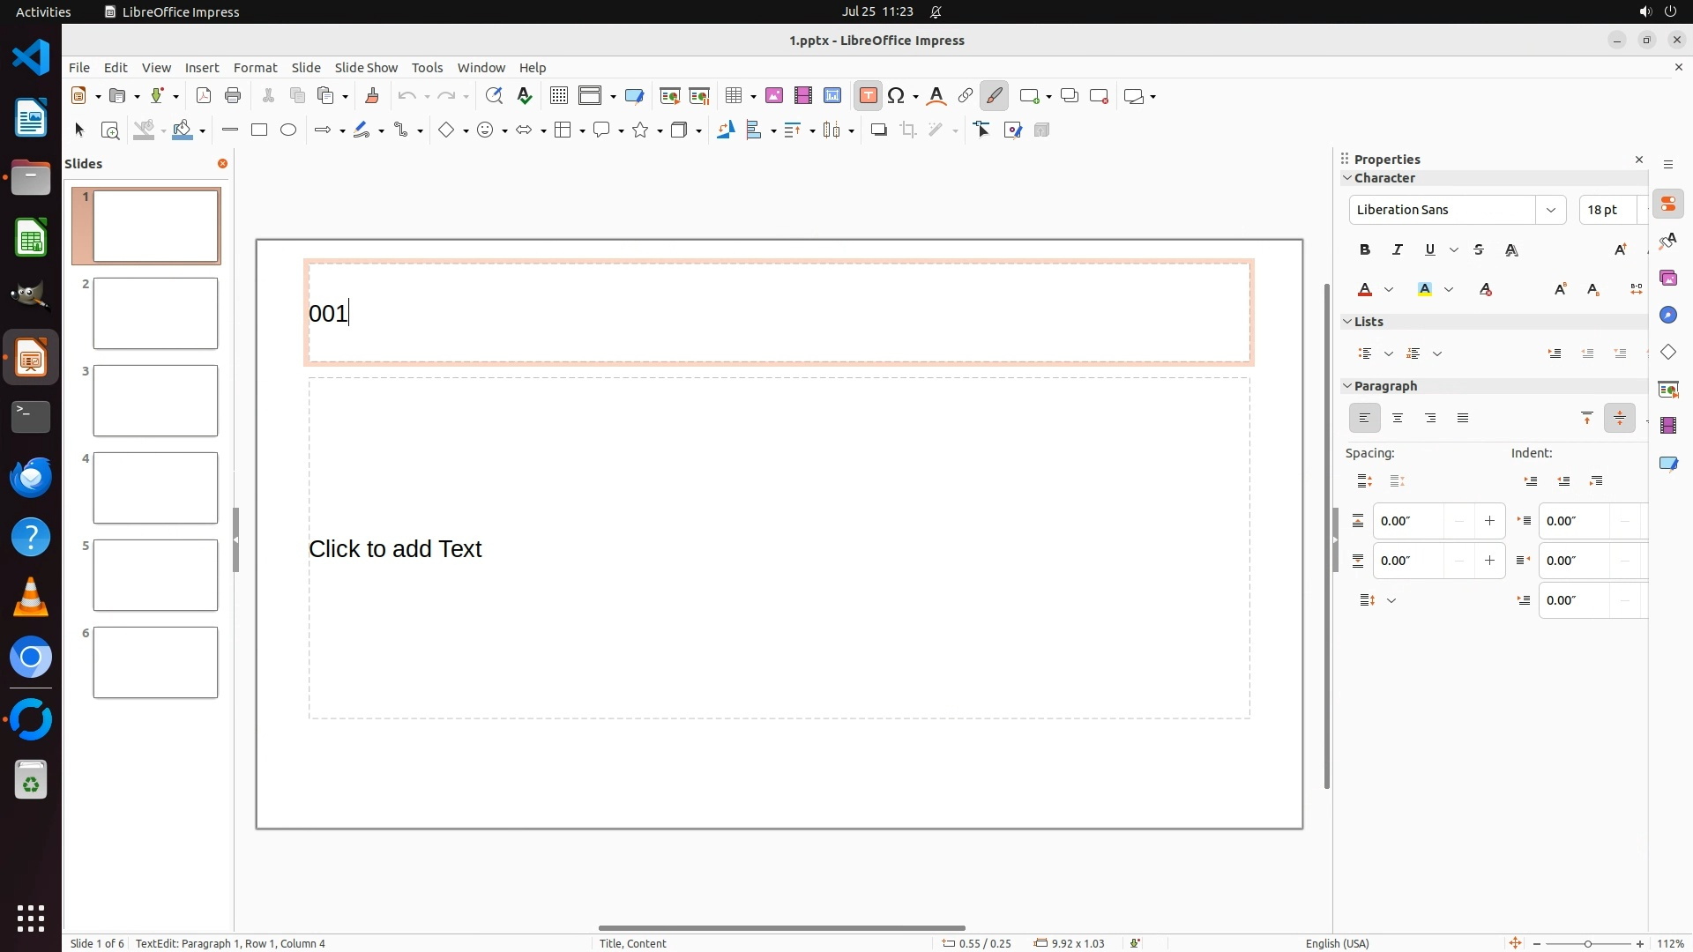Open the Slide Show menu

pyautogui.click(x=366, y=68)
